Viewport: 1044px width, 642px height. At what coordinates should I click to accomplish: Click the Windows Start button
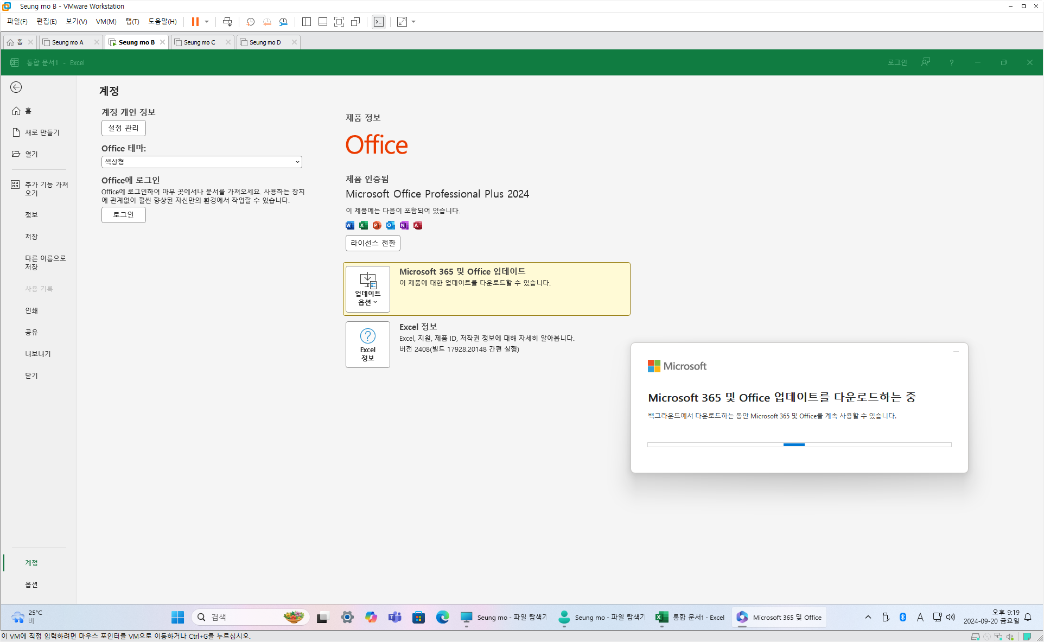point(177,617)
